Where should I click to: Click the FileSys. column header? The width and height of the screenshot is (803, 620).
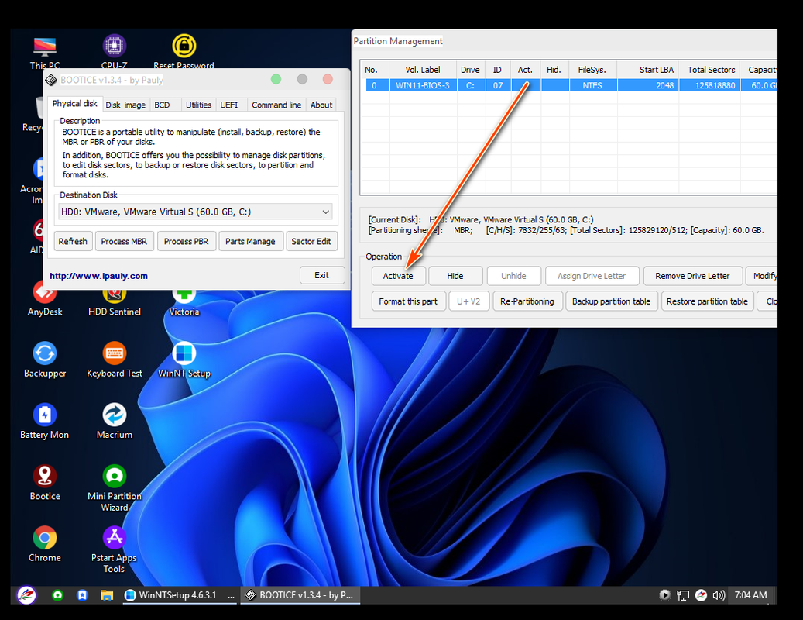pyautogui.click(x=592, y=70)
